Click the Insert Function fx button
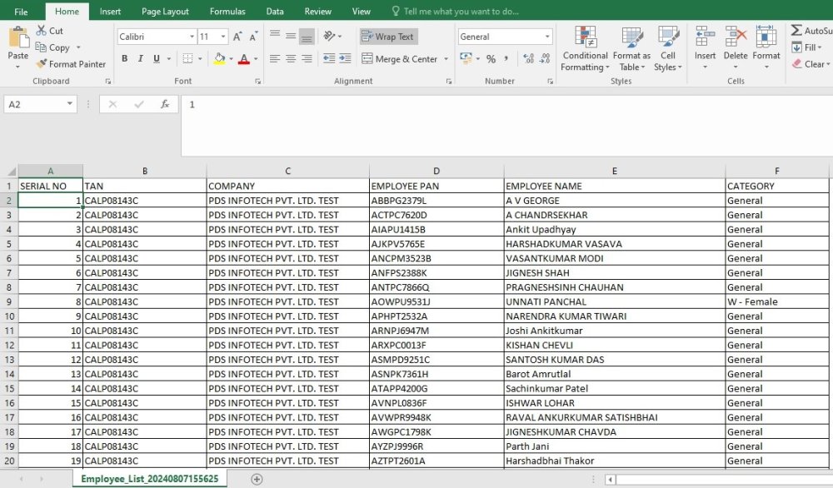Image resolution: width=833 pixels, height=488 pixels. click(165, 104)
